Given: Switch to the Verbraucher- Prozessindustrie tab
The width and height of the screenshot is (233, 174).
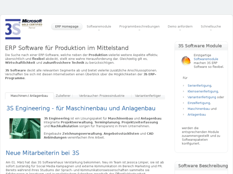Looking at the screenshot, I should 102,96.
